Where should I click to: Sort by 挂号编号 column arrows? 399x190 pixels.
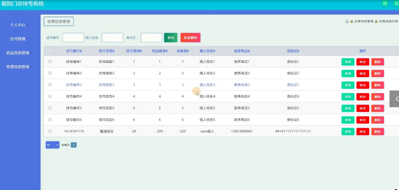point(81,51)
